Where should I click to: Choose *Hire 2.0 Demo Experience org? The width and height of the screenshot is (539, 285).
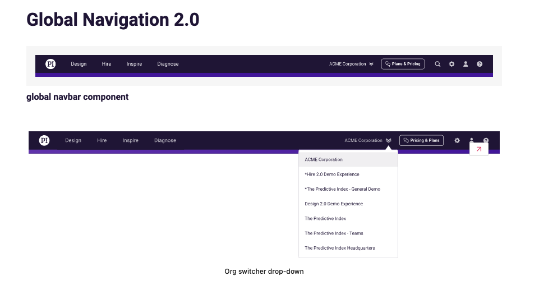[348, 174]
